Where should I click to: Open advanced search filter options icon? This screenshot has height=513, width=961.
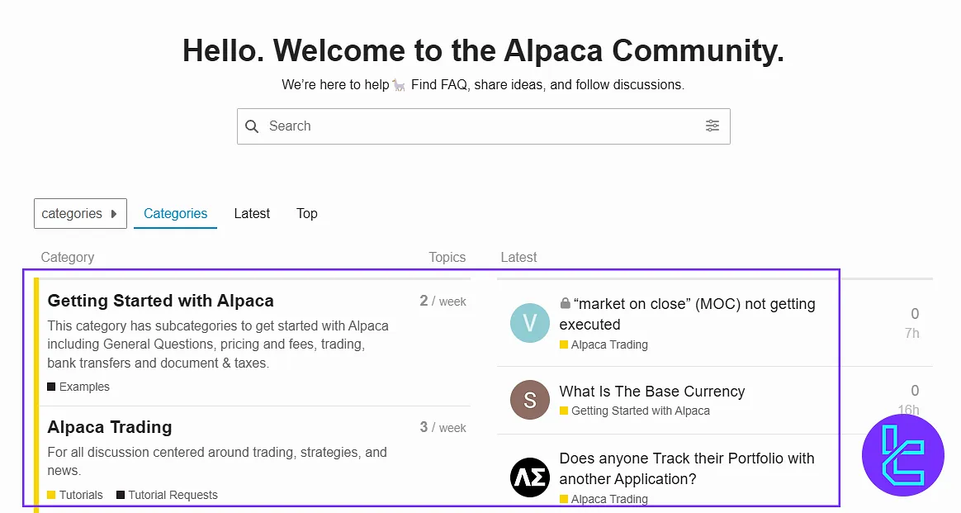pos(712,126)
